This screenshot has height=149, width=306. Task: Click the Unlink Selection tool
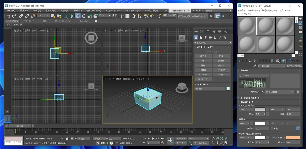pyautogui.click(x=27, y=16)
